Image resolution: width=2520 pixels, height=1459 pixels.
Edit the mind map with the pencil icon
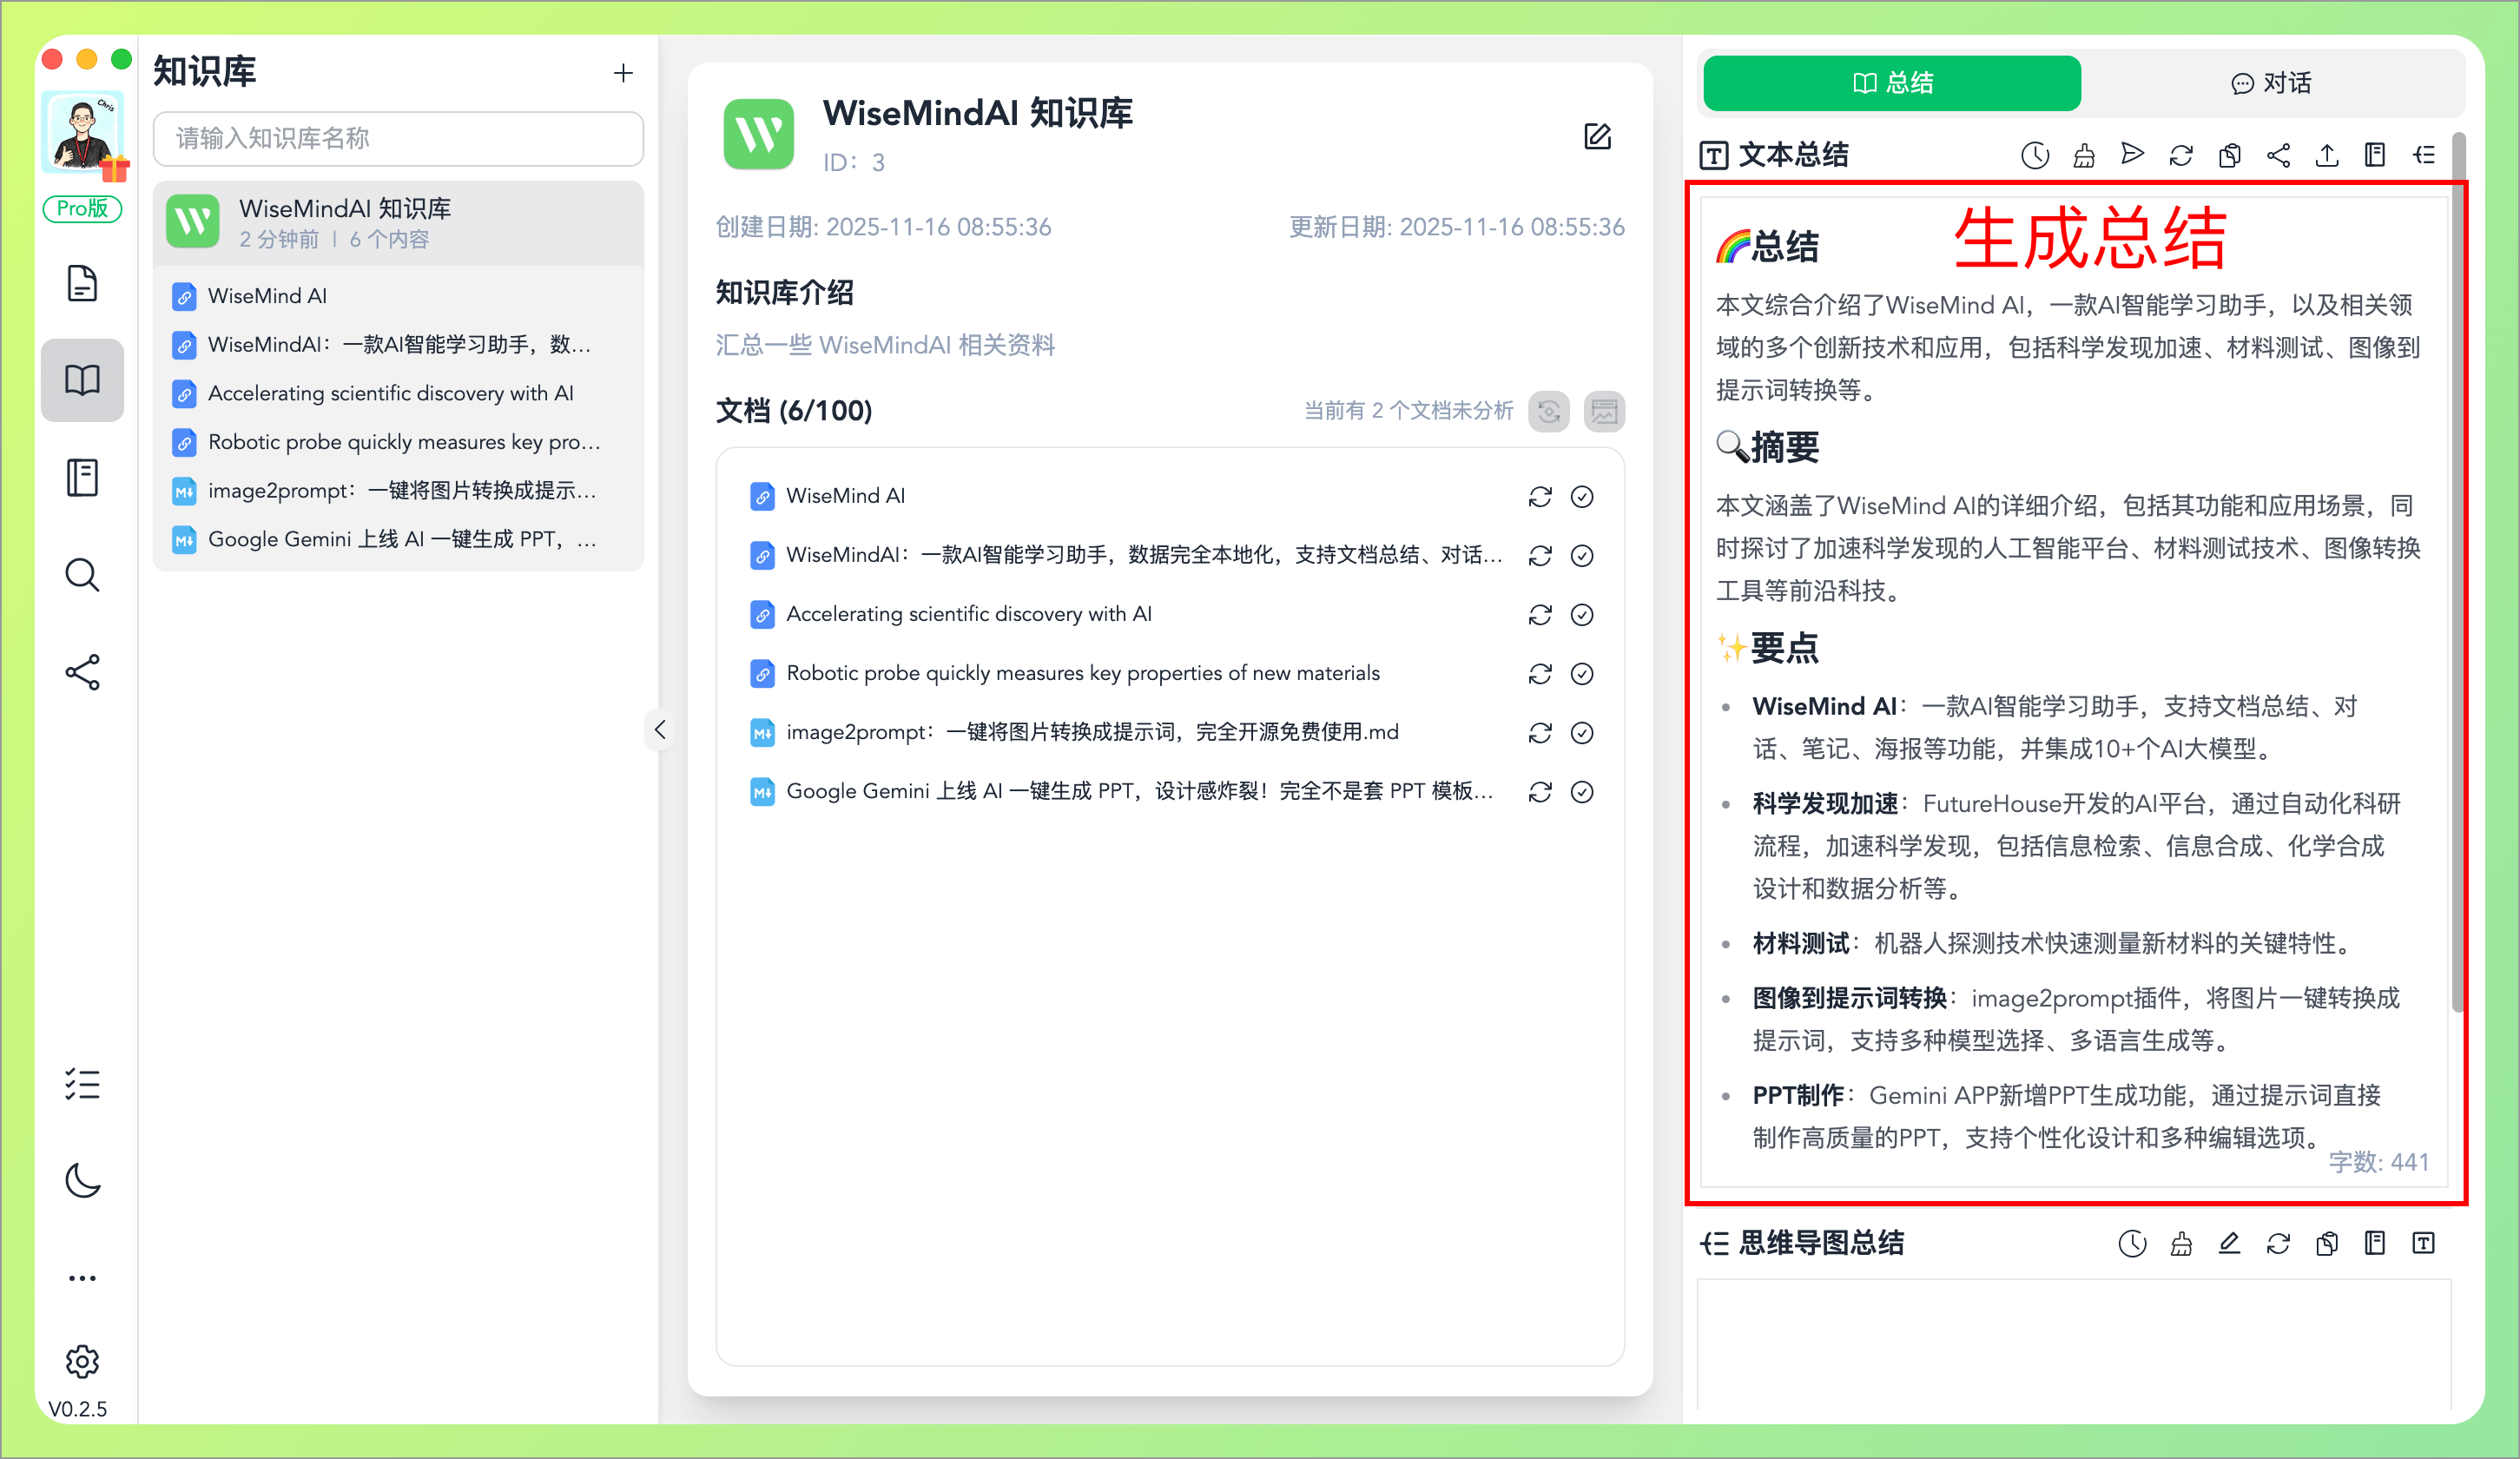click(x=2229, y=1243)
